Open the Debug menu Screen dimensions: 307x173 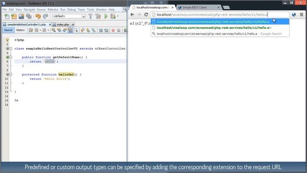[x=71, y=10]
